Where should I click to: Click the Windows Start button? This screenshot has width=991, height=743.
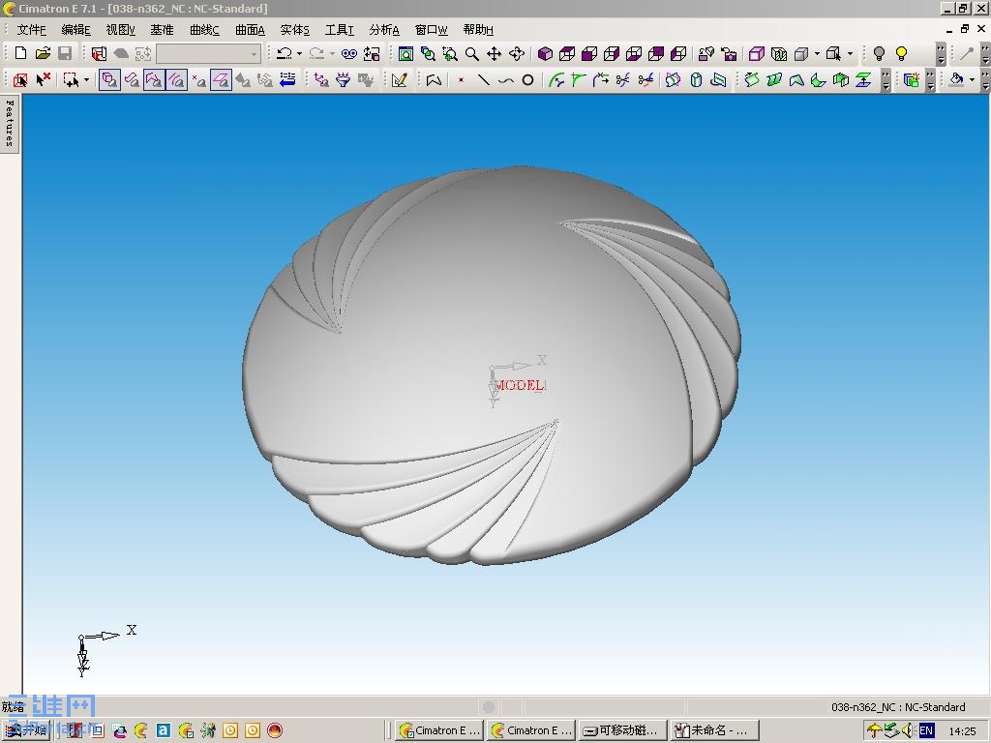26,730
